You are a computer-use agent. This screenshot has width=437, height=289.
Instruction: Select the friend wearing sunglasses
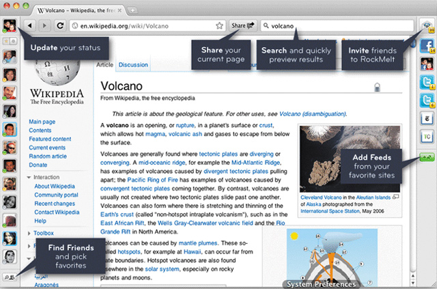(x=10, y=148)
